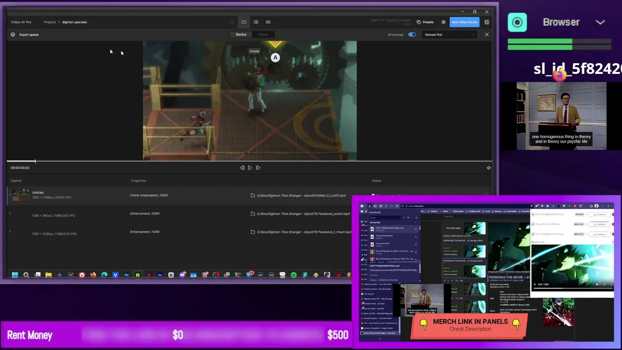Open the Newest first sort dropdown
The height and width of the screenshot is (350, 622).
[x=449, y=35]
